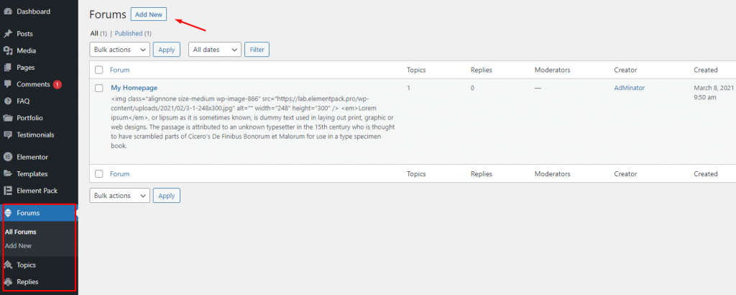
Task: Select All Forums submenu item
Action: (21, 232)
